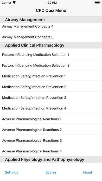This screenshot has height=181, width=102.
Task: Select Factors Influencing Medication Selection 2
Action: [x=51, y=65]
